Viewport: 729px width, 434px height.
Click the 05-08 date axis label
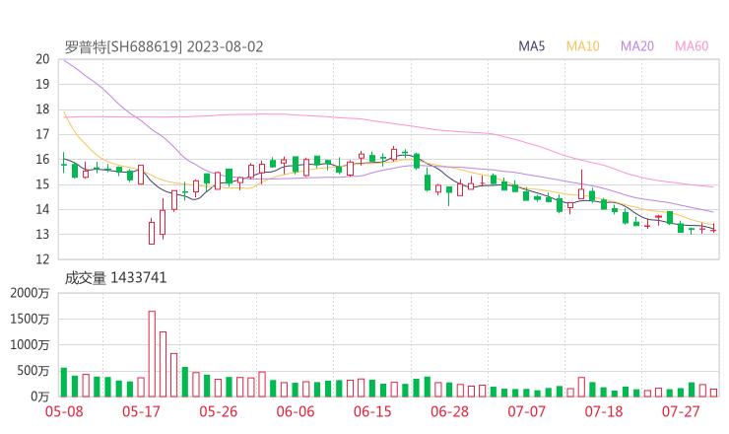coord(64,411)
